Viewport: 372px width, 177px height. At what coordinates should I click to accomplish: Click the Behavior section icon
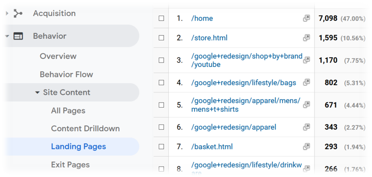coord(18,36)
